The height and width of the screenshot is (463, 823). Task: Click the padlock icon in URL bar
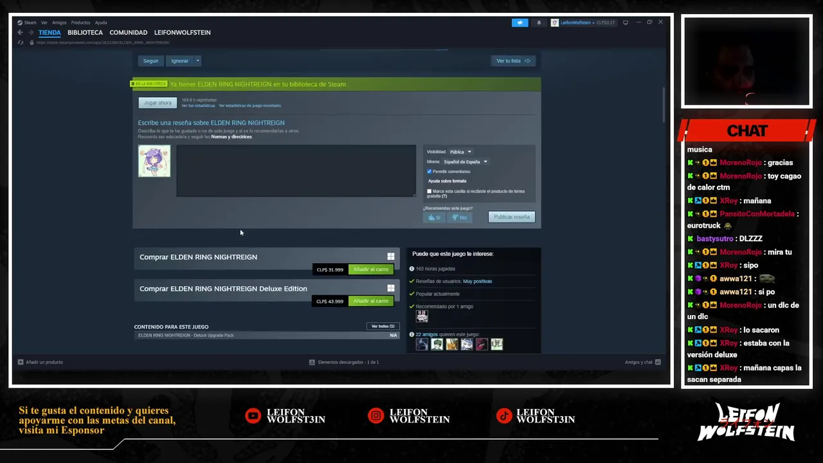click(x=31, y=42)
